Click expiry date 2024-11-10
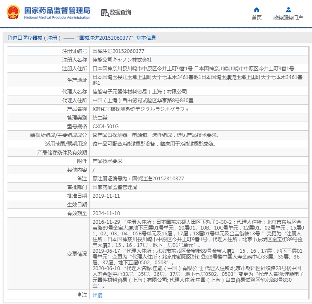Image resolution: width=312 pixels, height=304 pixels. pos(106,213)
